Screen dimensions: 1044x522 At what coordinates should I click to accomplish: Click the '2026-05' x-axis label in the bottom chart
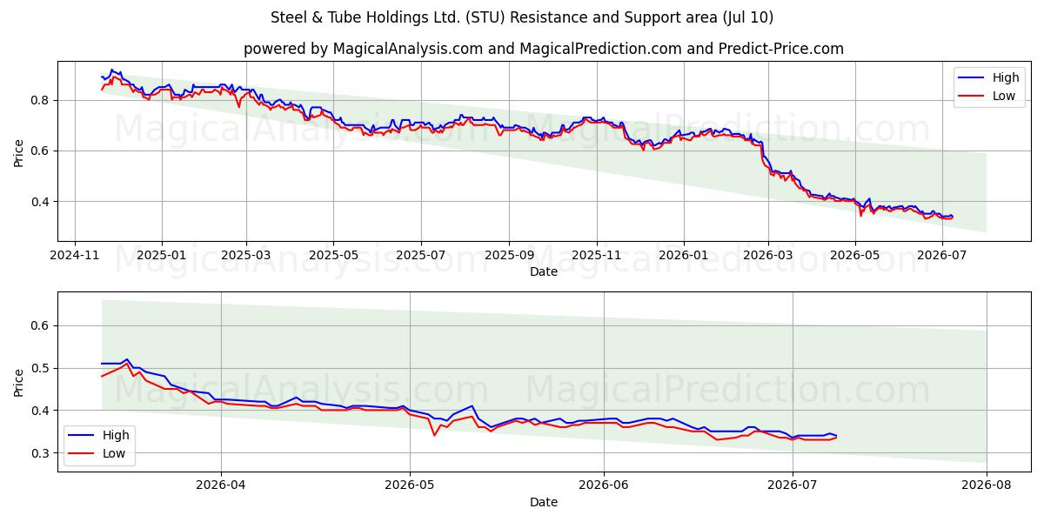[410, 486]
